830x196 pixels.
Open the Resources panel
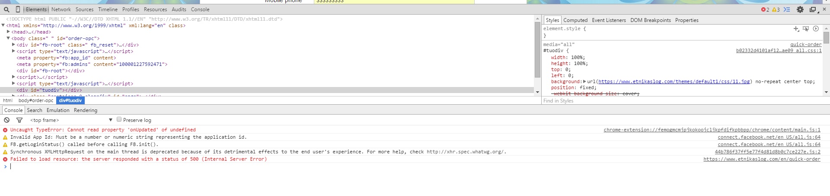[x=155, y=9]
